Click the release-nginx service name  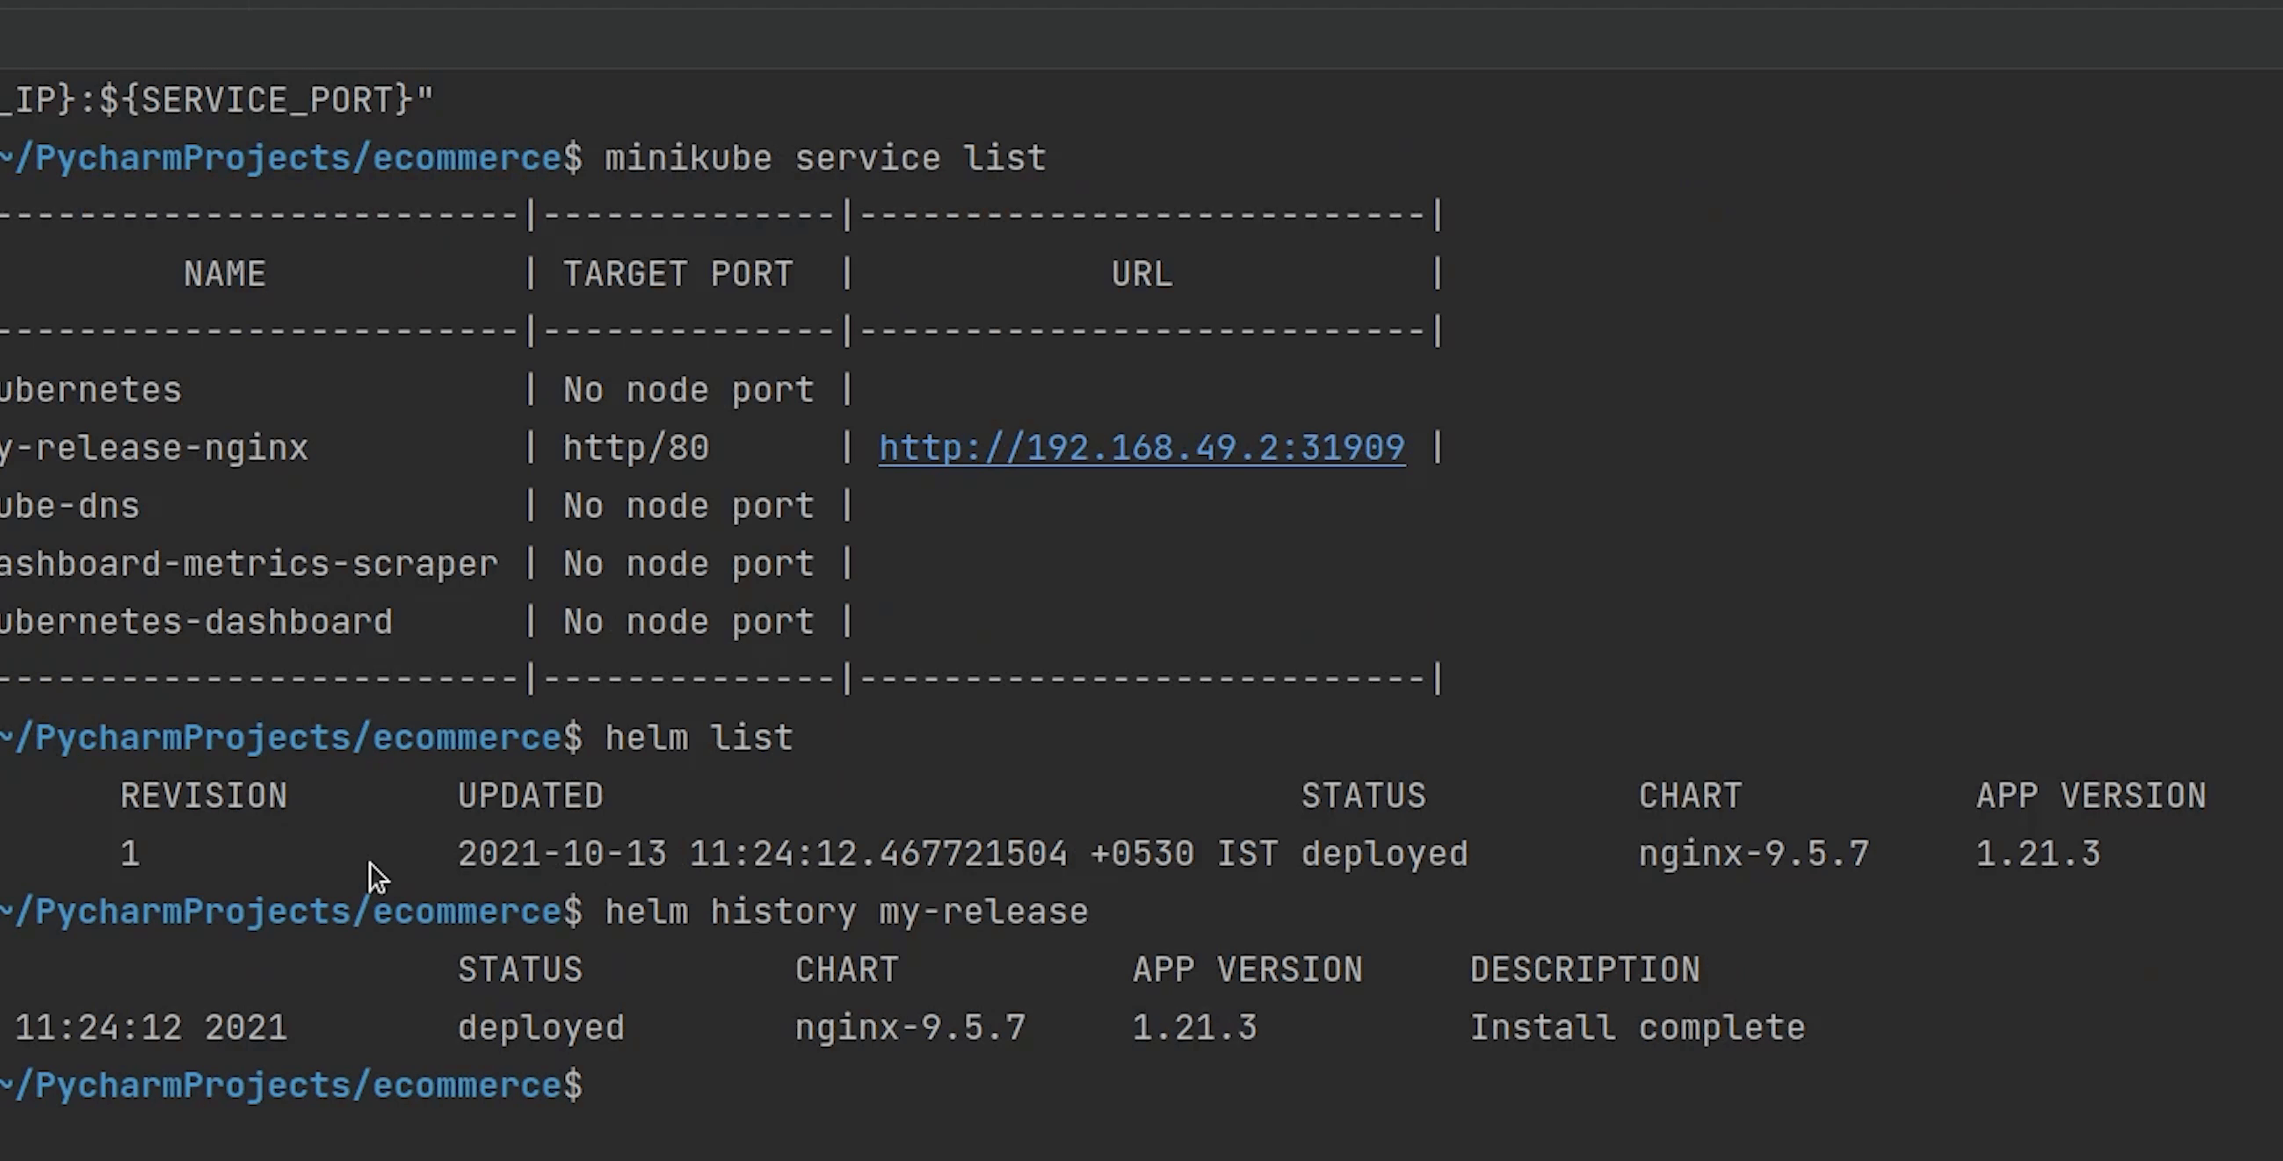(x=155, y=448)
